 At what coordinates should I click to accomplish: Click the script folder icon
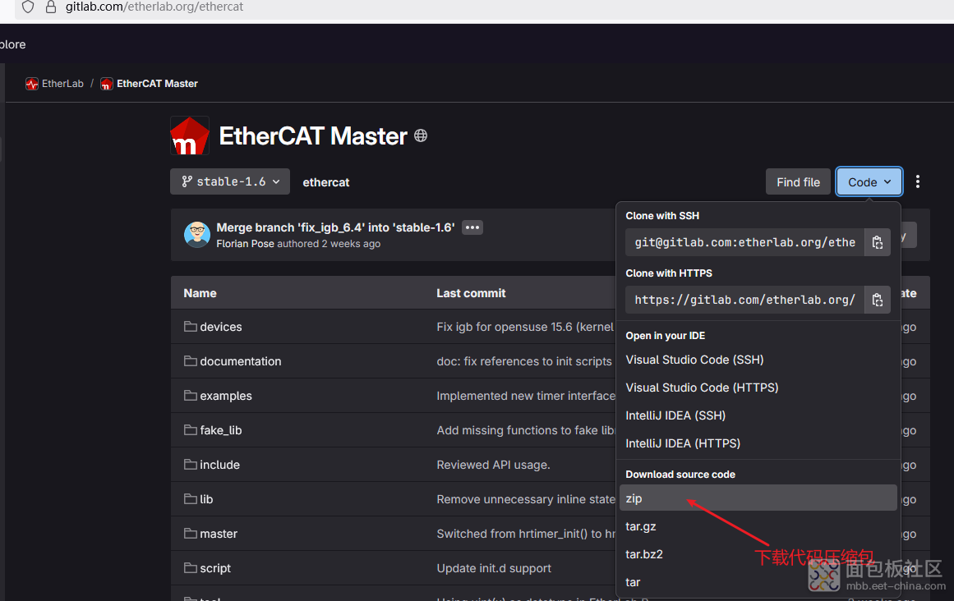[191, 568]
